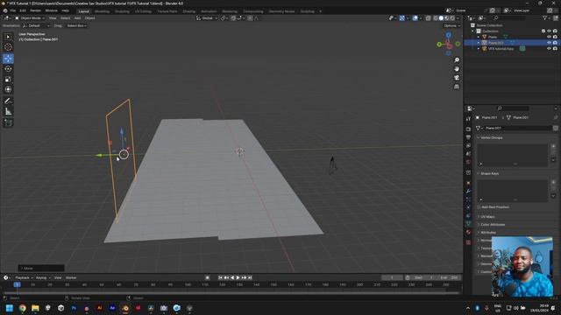This screenshot has width=561, height=315.
Task: Activate the 3D Cursor tool
Action: point(8,47)
